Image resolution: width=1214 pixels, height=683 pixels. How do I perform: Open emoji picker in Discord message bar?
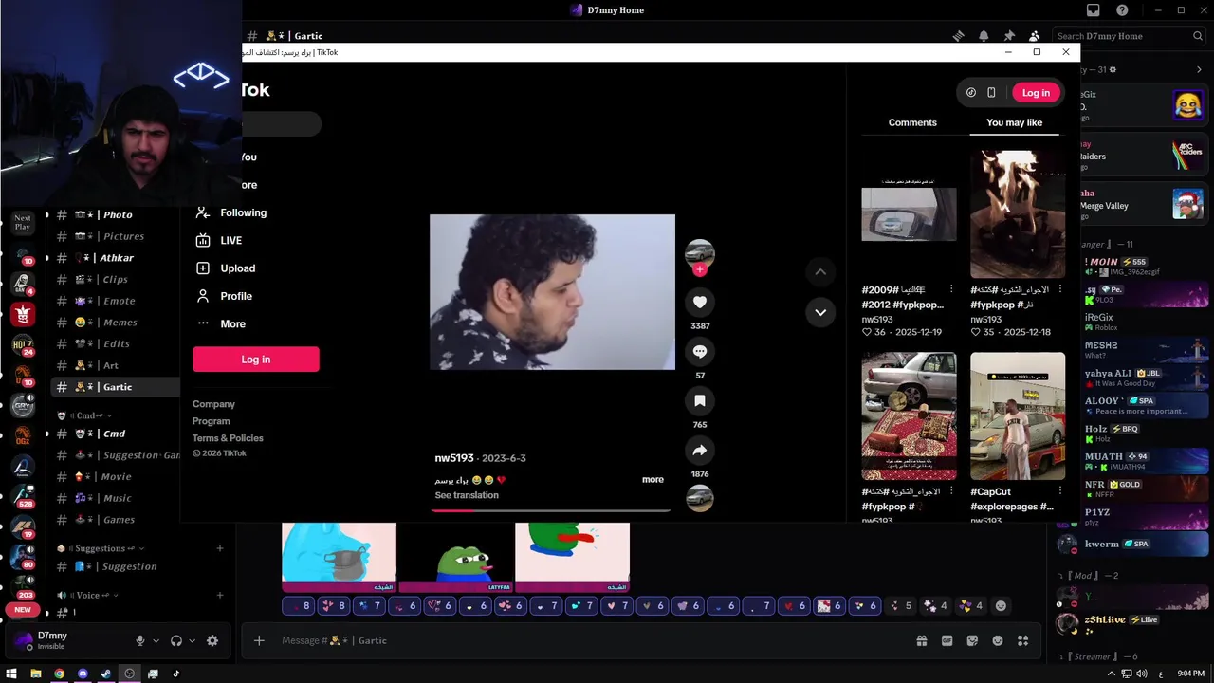pyautogui.click(x=998, y=640)
